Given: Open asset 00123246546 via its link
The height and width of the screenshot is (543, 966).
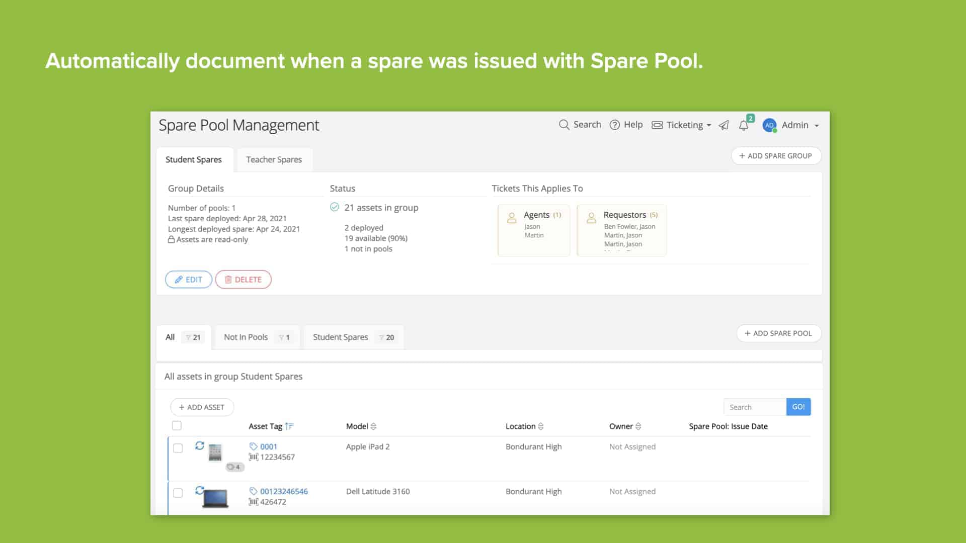Looking at the screenshot, I should [x=283, y=491].
